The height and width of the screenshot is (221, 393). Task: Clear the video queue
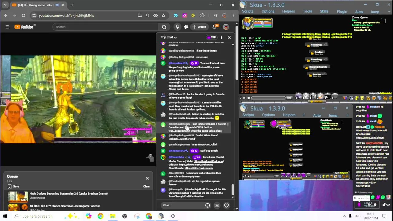[x=146, y=186]
